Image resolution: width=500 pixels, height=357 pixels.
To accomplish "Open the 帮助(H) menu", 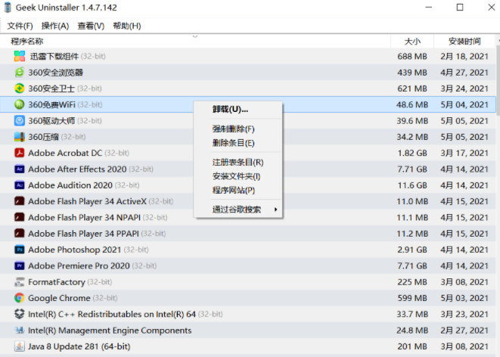I will tap(127, 26).
